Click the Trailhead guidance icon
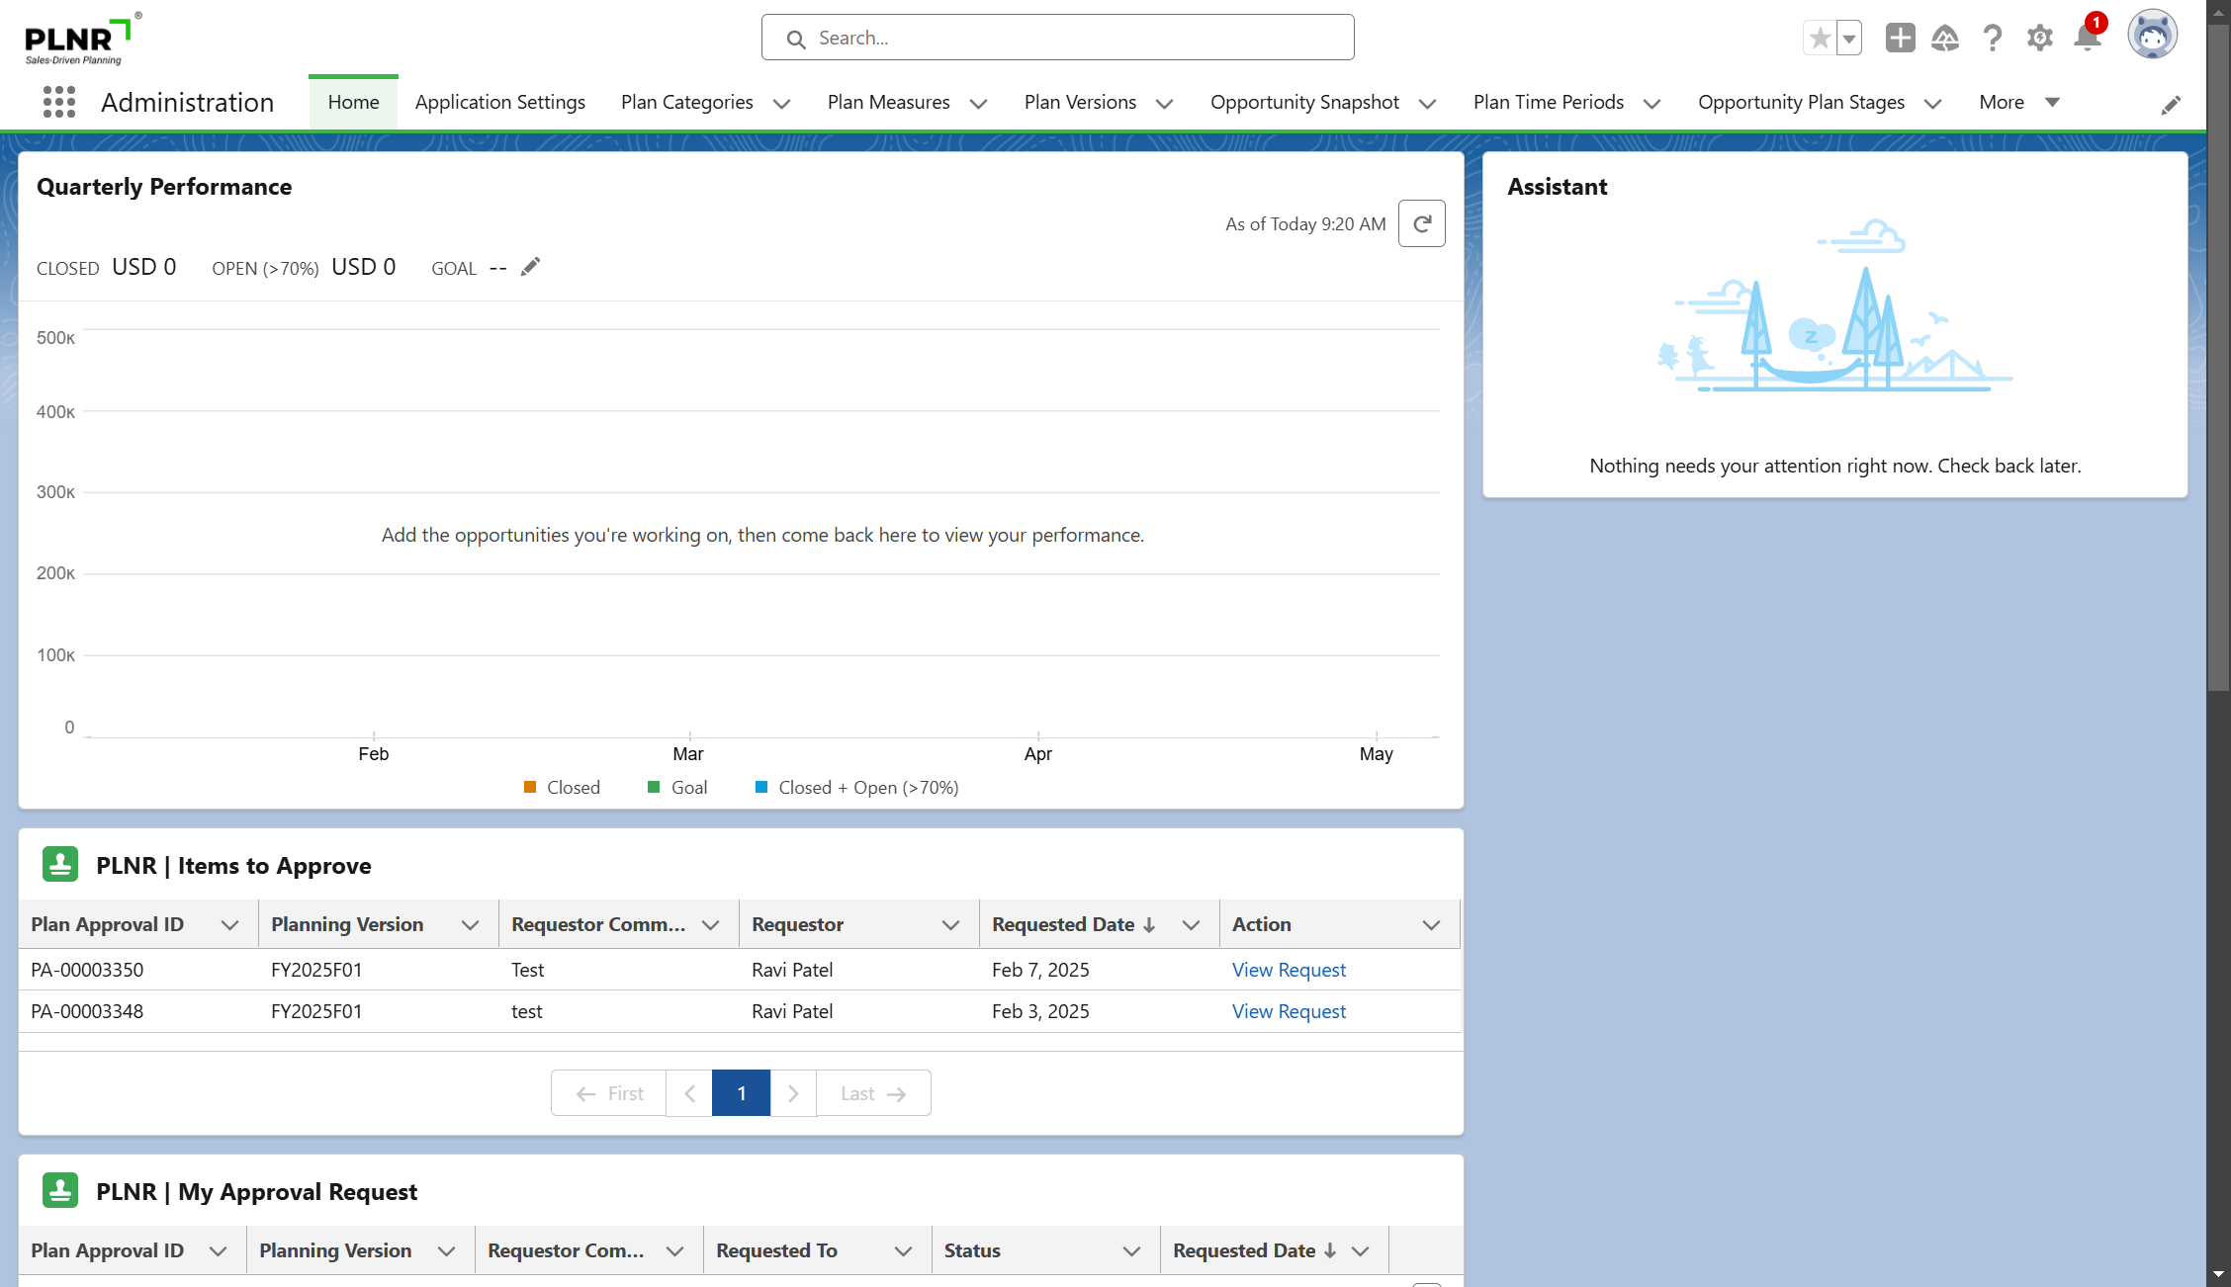The width and height of the screenshot is (2231, 1287). coord(1944,38)
